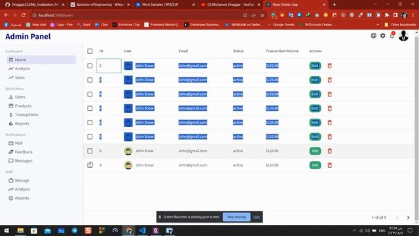The width and height of the screenshot is (419, 236).
Task: Switch to the Work Samples WUZZUF tab
Action: (x=165, y=5)
